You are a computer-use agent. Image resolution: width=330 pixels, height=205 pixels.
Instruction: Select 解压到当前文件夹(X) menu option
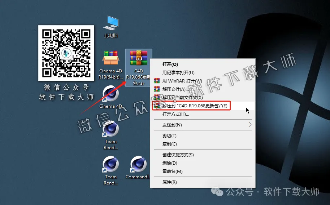pos(203,98)
